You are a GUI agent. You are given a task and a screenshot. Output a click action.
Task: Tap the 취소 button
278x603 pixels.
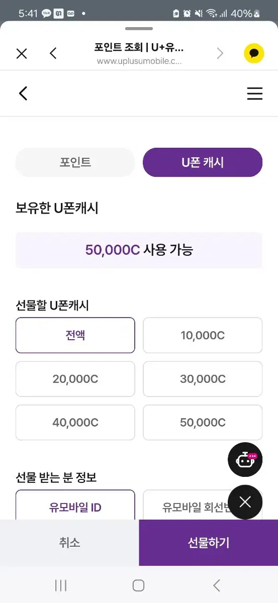[x=69, y=543]
